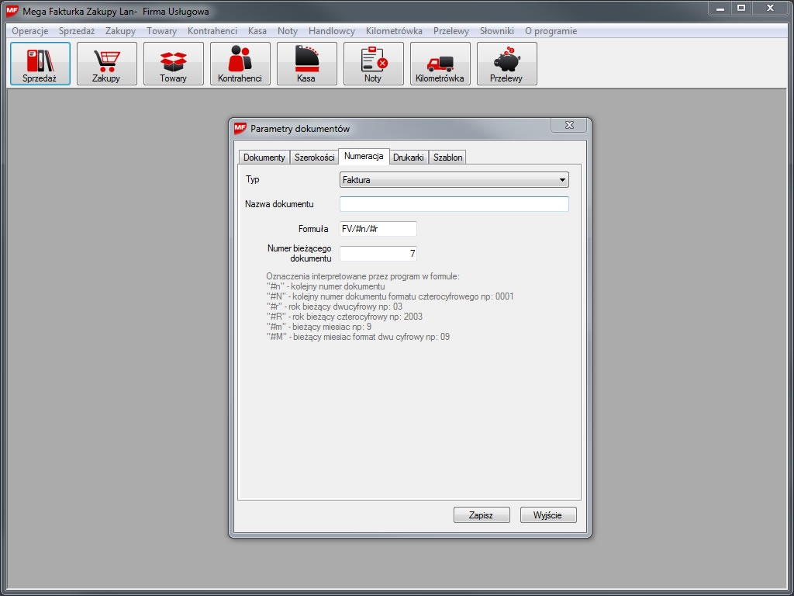Switch to the Drukarki tab
The height and width of the screenshot is (596, 794).
point(408,158)
